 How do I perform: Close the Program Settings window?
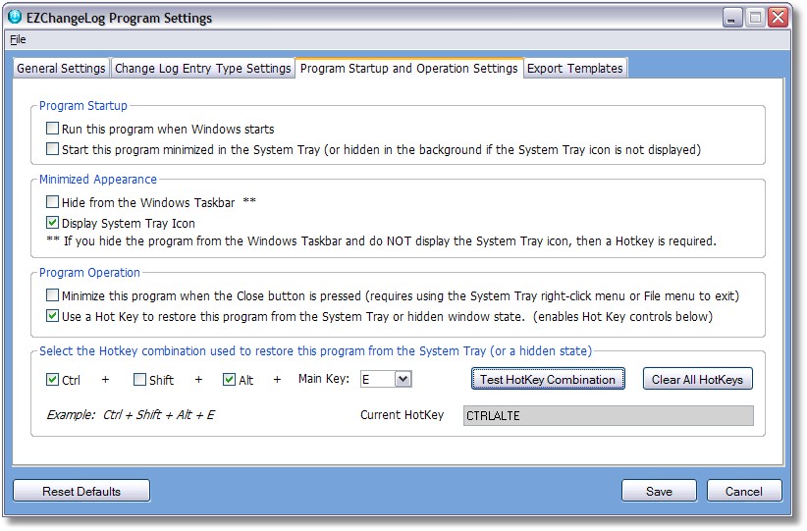779,18
